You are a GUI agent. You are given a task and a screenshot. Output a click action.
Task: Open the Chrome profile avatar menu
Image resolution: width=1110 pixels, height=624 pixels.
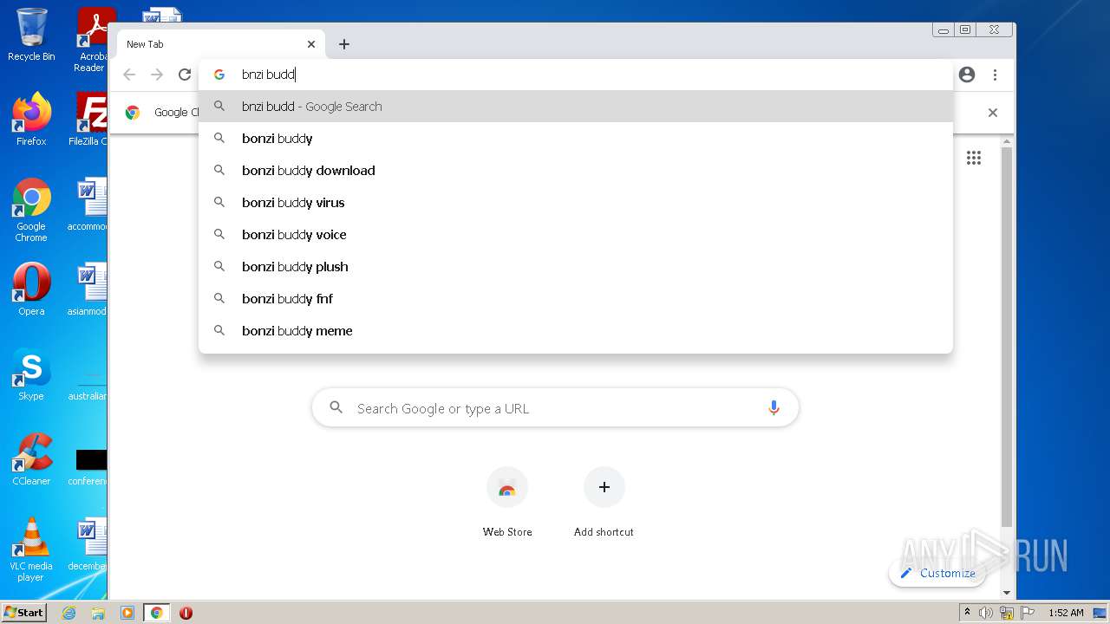[967, 75]
